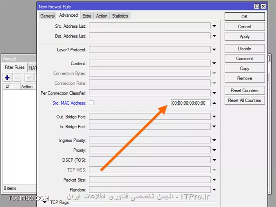Screen dimensions: 276x207
Task: Click the In. Bridge Port input field
Action: (x=150, y=126)
